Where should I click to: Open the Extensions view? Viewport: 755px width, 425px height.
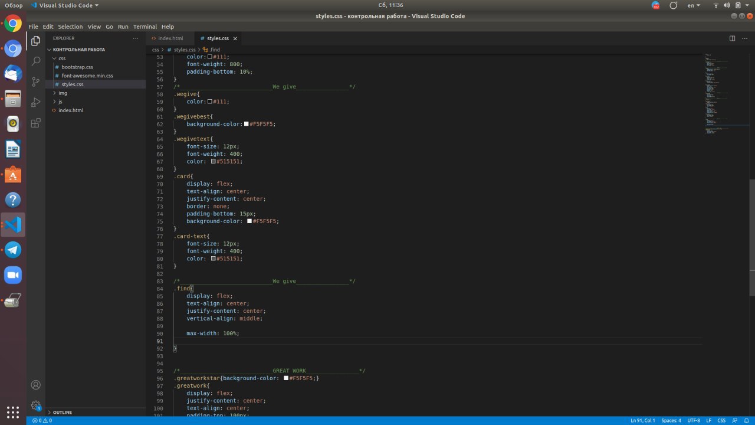click(36, 123)
